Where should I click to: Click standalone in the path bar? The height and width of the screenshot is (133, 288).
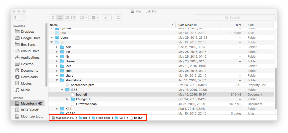click(101, 118)
